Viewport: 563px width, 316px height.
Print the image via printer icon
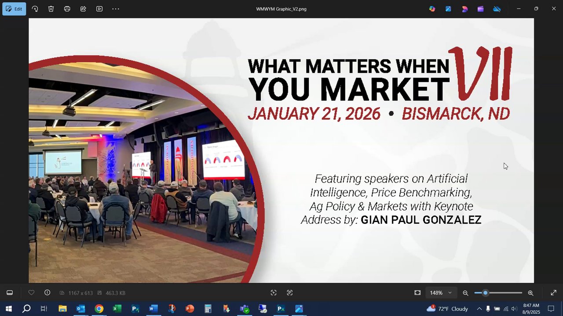[x=67, y=9]
